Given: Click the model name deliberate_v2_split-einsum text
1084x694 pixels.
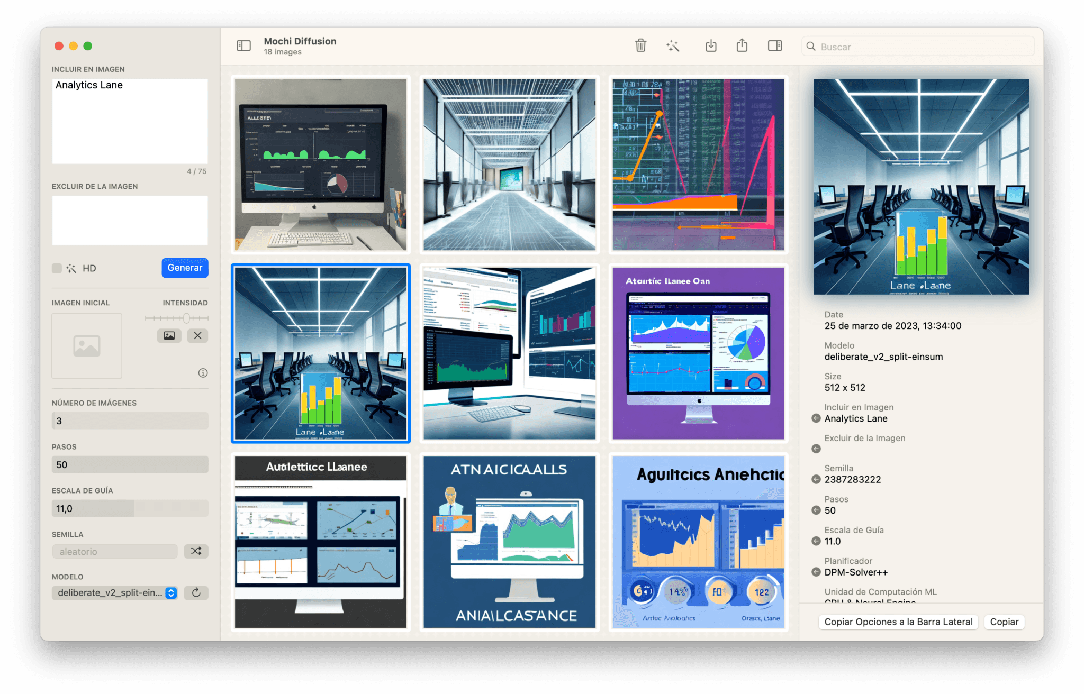Looking at the screenshot, I should pos(883,357).
